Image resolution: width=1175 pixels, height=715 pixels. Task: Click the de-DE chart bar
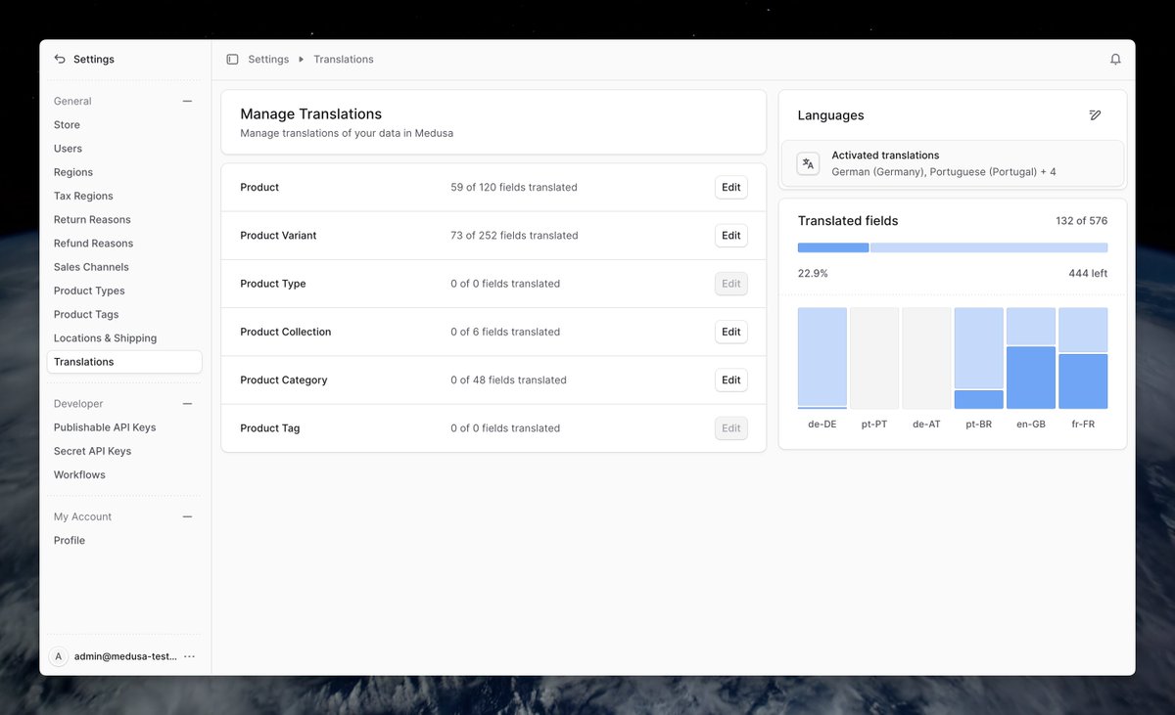822,358
